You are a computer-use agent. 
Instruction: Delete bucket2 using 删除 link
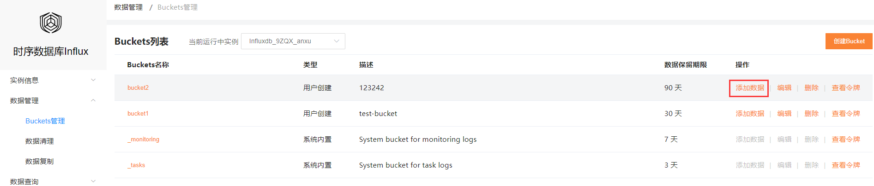click(x=811, y=87)
